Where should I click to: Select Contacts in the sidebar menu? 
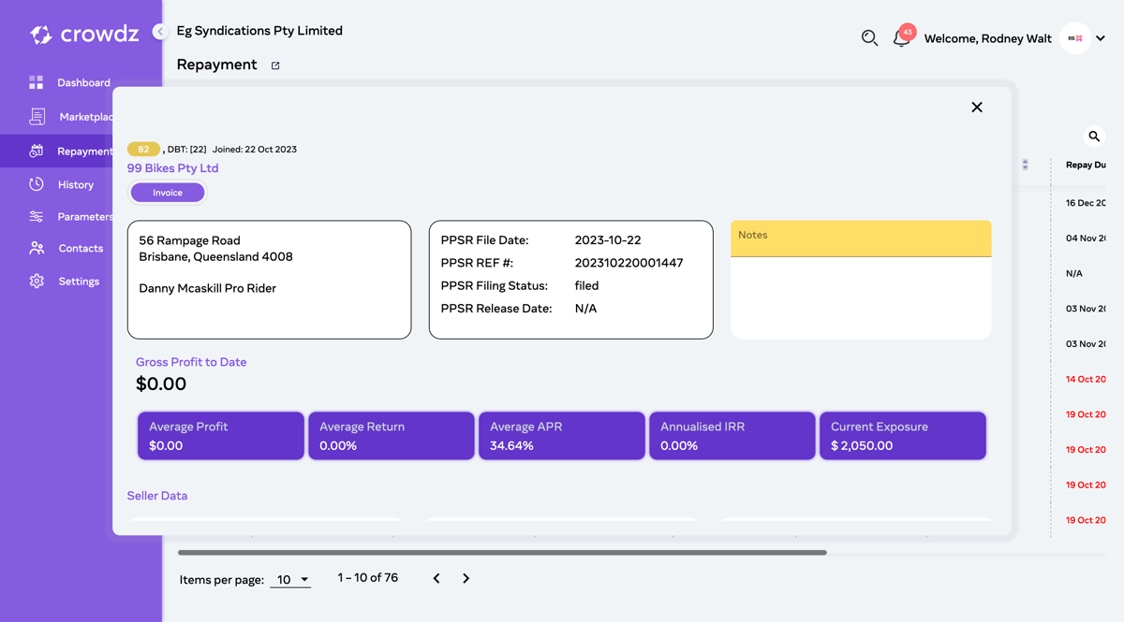[81, 248]
